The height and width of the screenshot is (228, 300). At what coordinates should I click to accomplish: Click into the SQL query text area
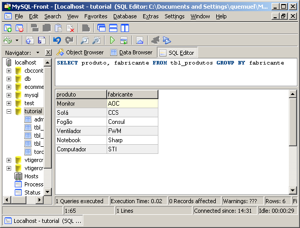coord(176,73)
